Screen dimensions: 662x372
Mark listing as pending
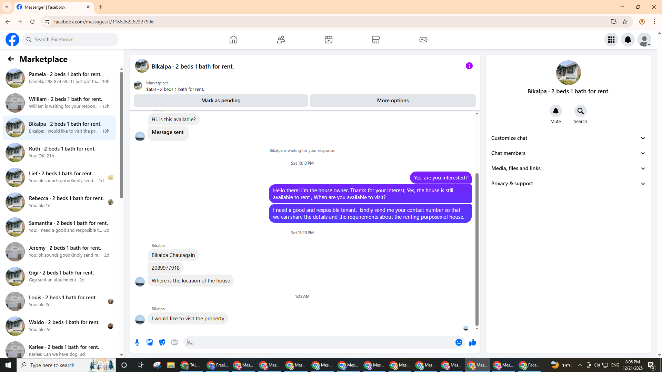coord(221,101)
